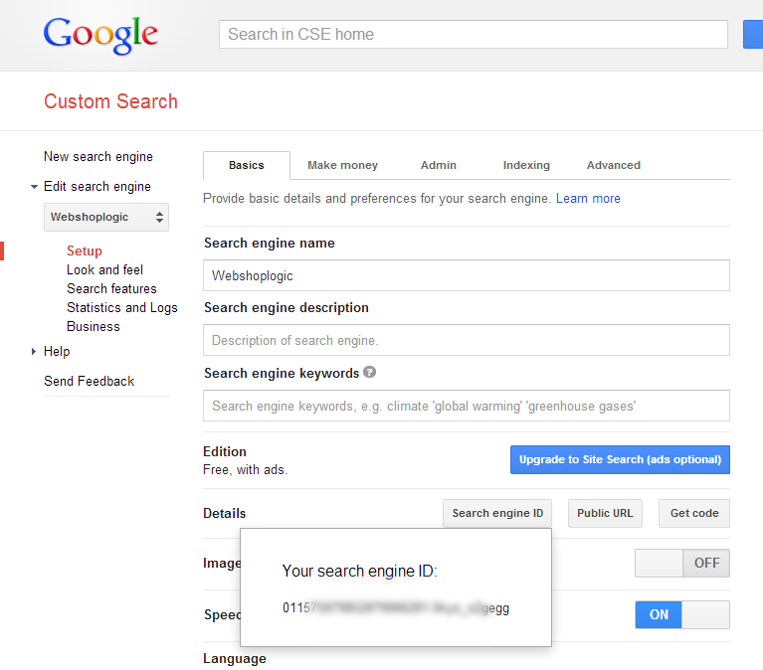
Task: Switch to the Admin tab
Action: 439,165
